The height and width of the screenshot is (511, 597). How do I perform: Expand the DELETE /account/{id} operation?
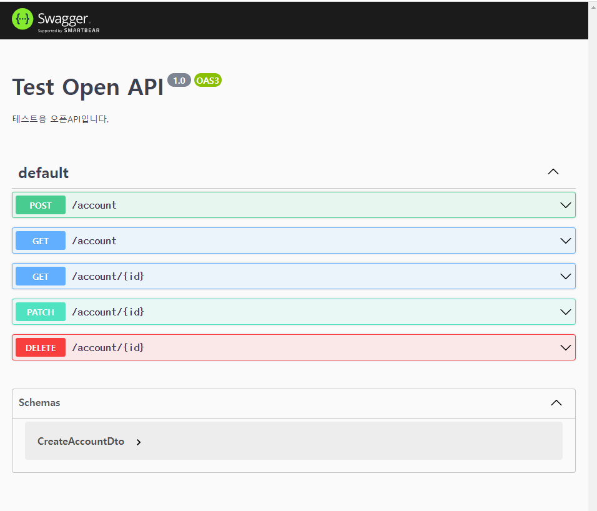click(565, 347)
